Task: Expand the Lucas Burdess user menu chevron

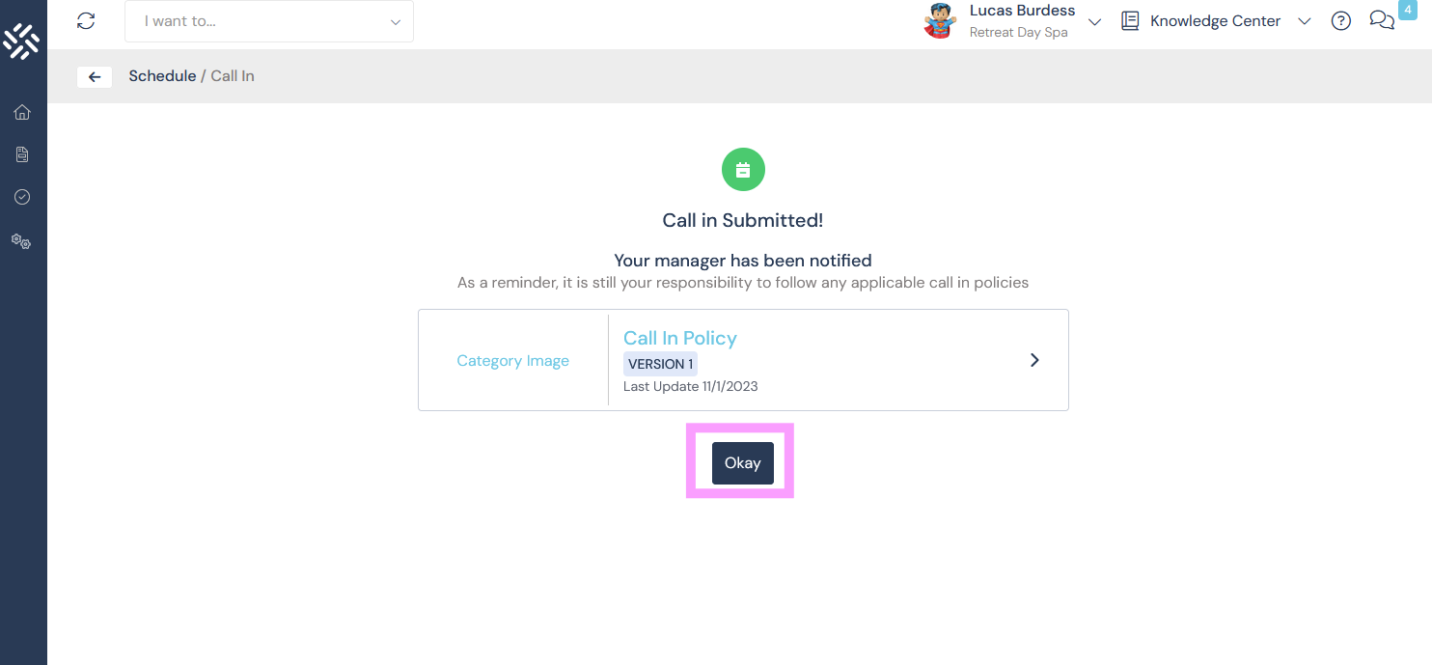Action: [x=1094, y=22]
